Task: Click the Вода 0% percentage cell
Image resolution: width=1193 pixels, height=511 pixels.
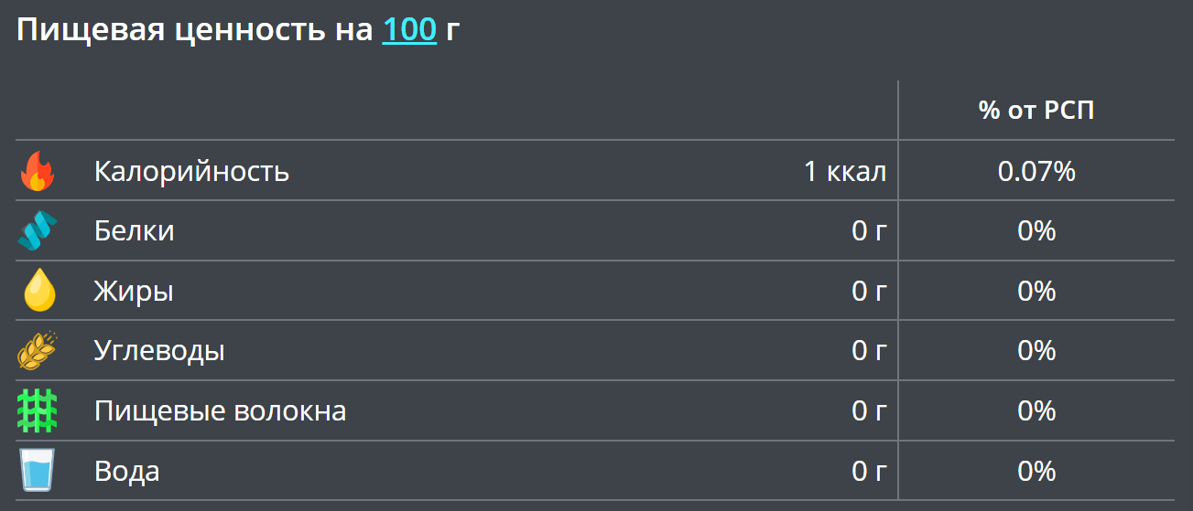Action: coord(1036,472)
